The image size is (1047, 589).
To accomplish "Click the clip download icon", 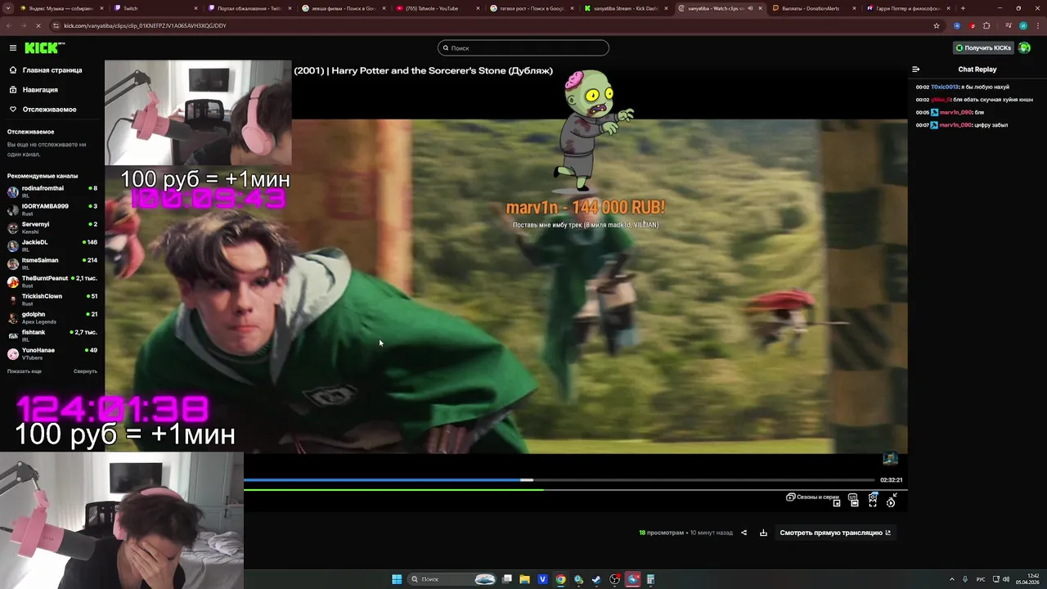I will coord(763,533).
